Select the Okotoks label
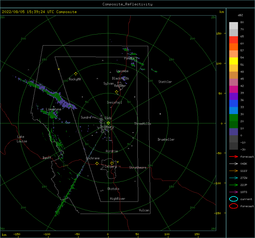 pos(113,189)
